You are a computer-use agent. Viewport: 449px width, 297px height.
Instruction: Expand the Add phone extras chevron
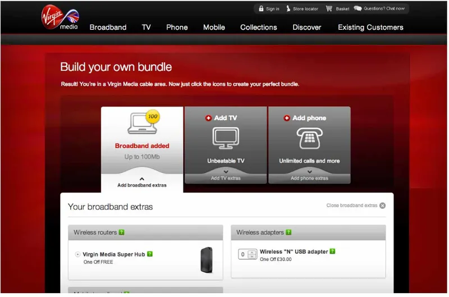click(x=310, y=172)
